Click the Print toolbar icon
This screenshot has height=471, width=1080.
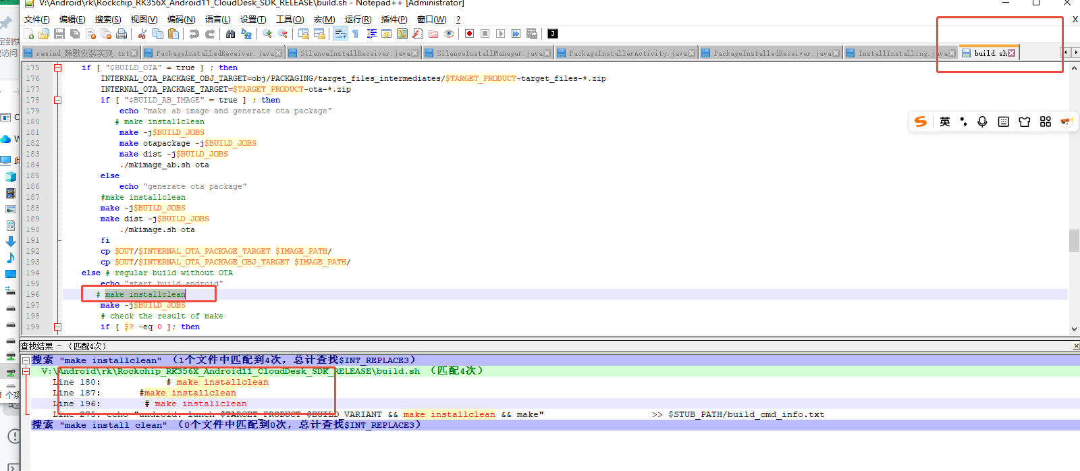(122, 34)
